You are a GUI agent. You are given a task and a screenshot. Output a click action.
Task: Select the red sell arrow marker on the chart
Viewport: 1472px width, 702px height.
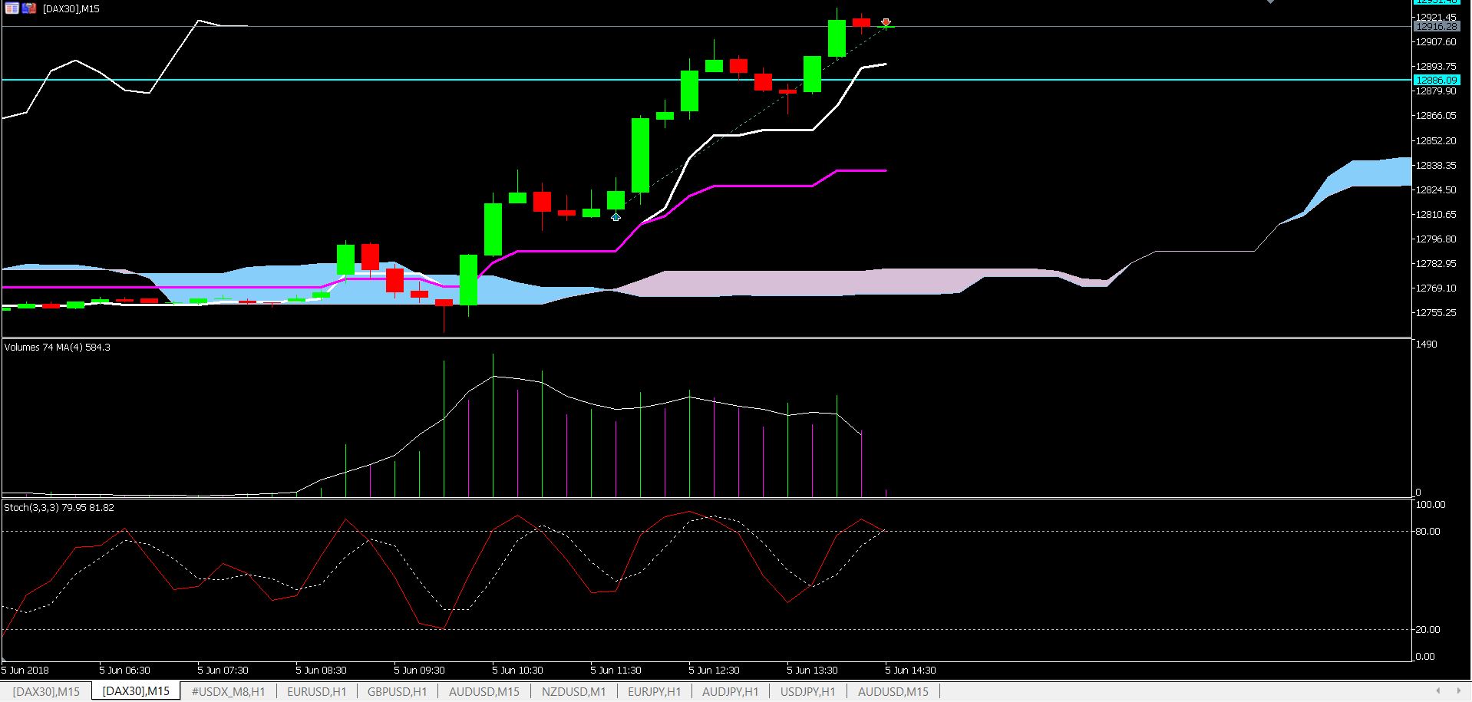point(886,22)
